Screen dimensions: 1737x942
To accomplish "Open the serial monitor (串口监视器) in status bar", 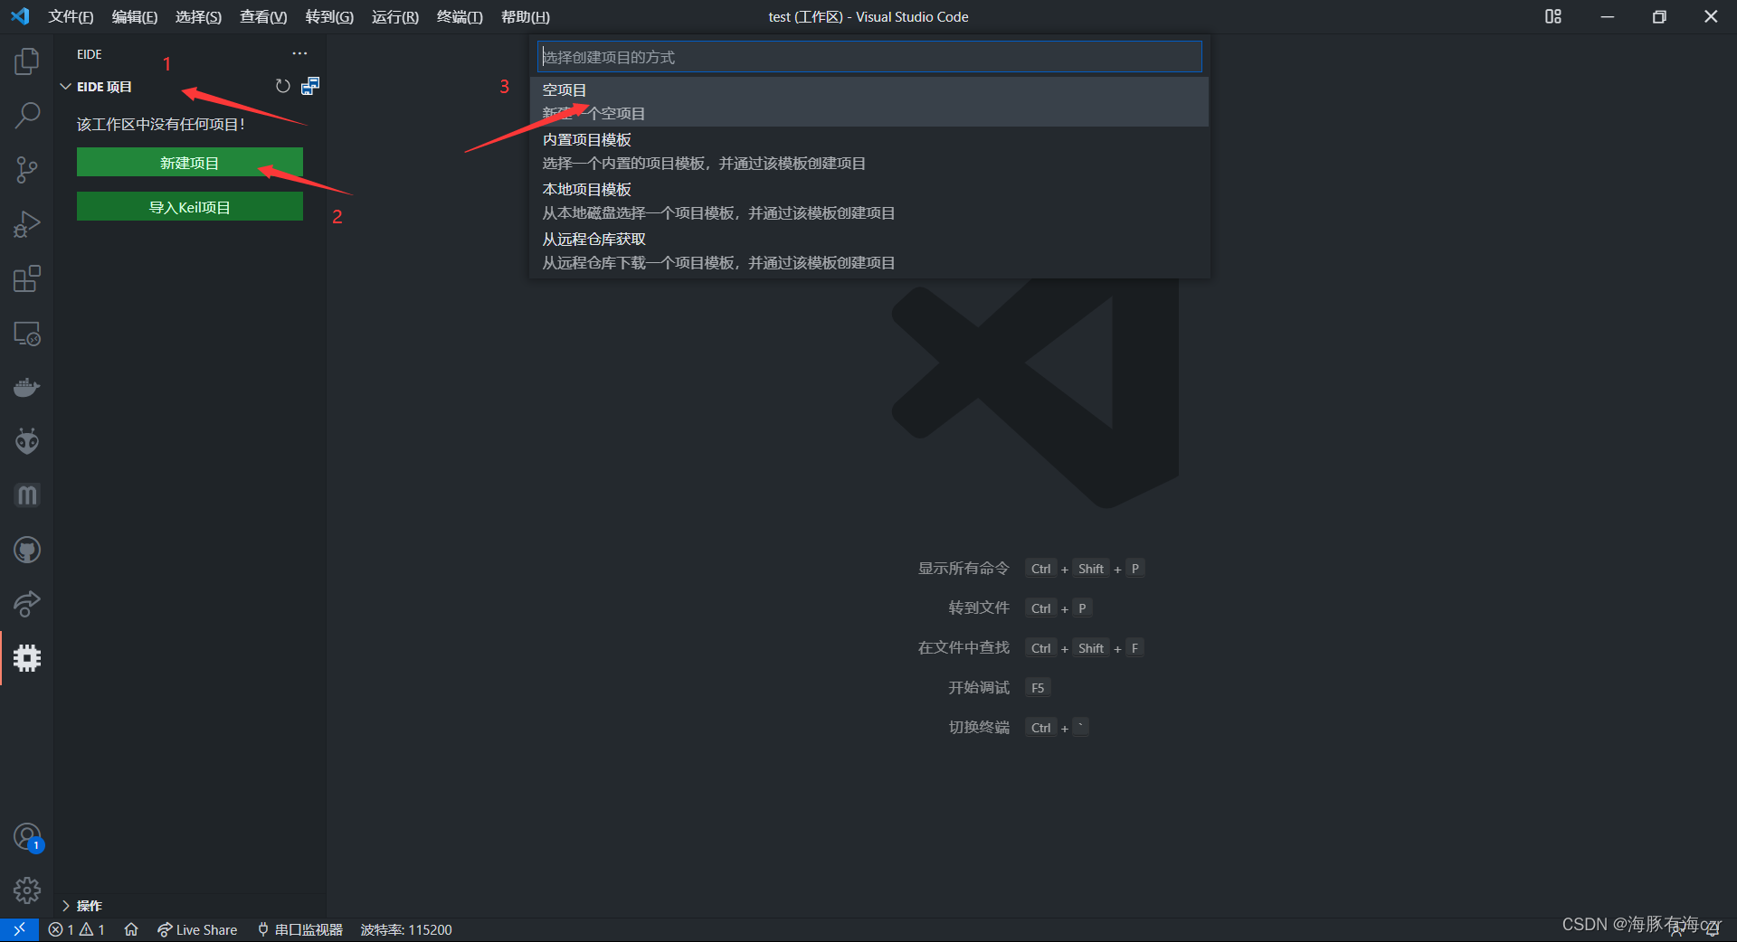I will (x=300, y=929).
